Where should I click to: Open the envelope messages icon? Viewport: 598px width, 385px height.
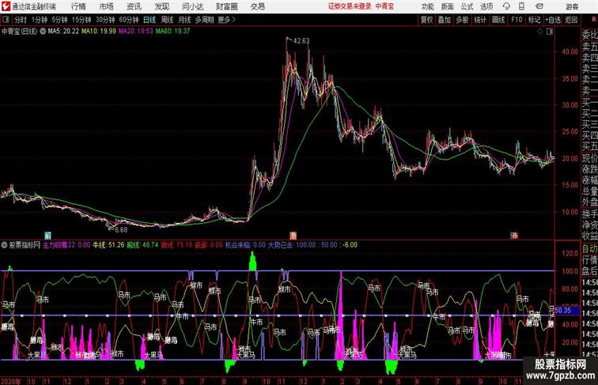[539, 6]
